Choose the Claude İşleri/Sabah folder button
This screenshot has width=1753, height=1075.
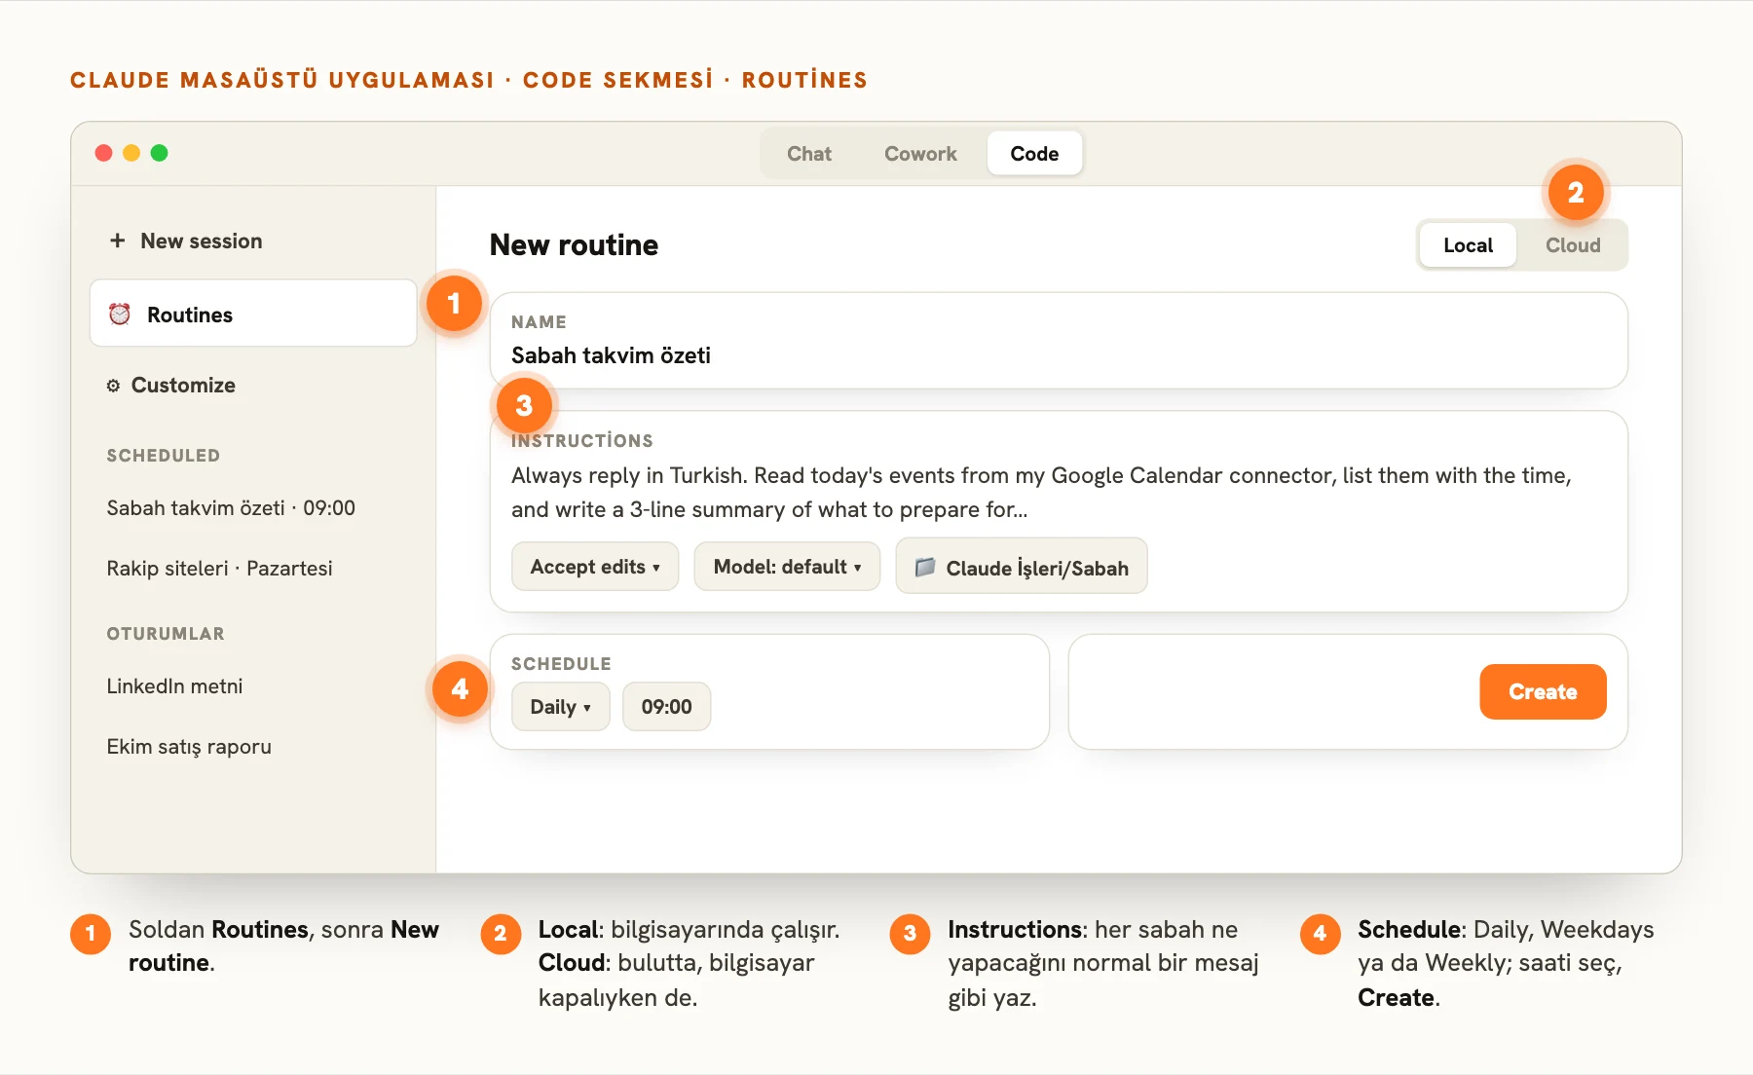click(x=1022, y=567)
